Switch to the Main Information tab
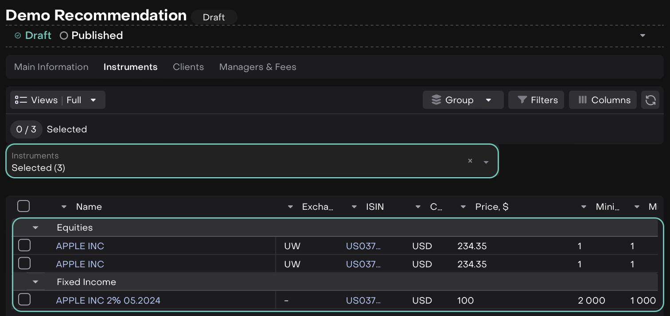This screenshot has height=316, width=670. click(x=51, y=67)
